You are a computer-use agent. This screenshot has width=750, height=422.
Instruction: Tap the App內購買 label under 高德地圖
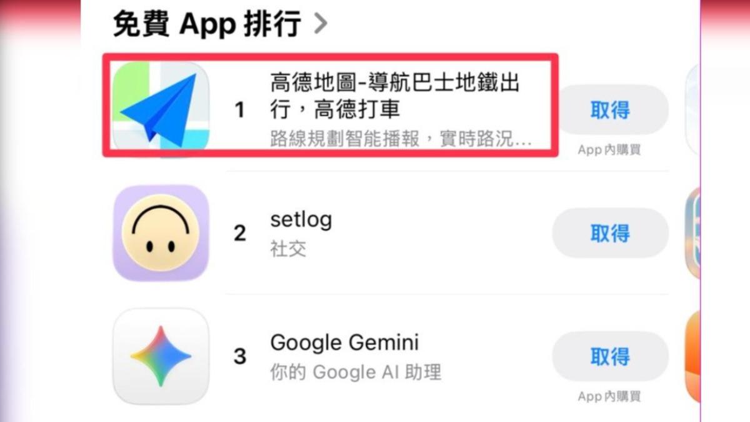tap(609, 150)
